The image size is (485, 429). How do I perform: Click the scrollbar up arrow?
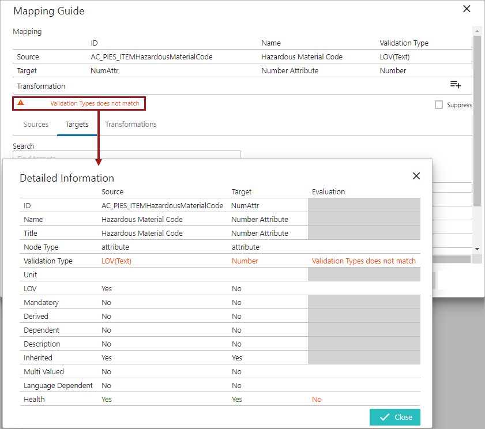click(x=476, y=31)
